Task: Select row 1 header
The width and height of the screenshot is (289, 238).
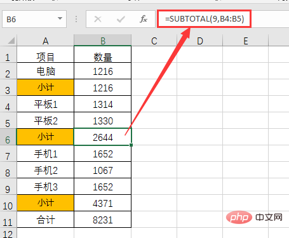Action: point(8,55)
